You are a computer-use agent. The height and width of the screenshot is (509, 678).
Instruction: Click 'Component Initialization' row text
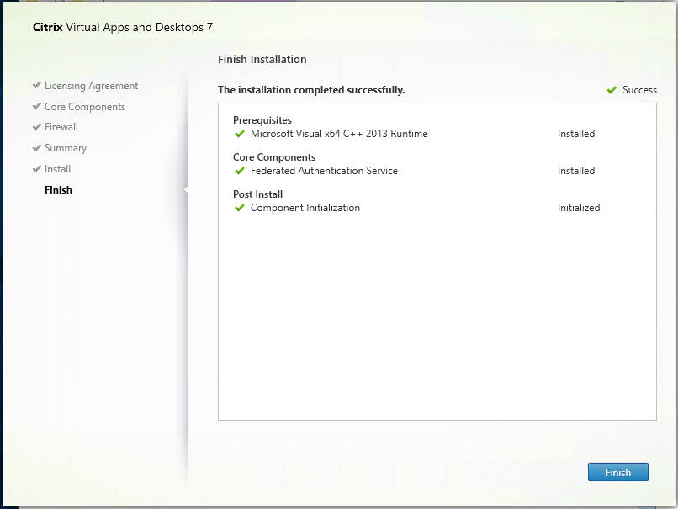(x=305, y=208)
